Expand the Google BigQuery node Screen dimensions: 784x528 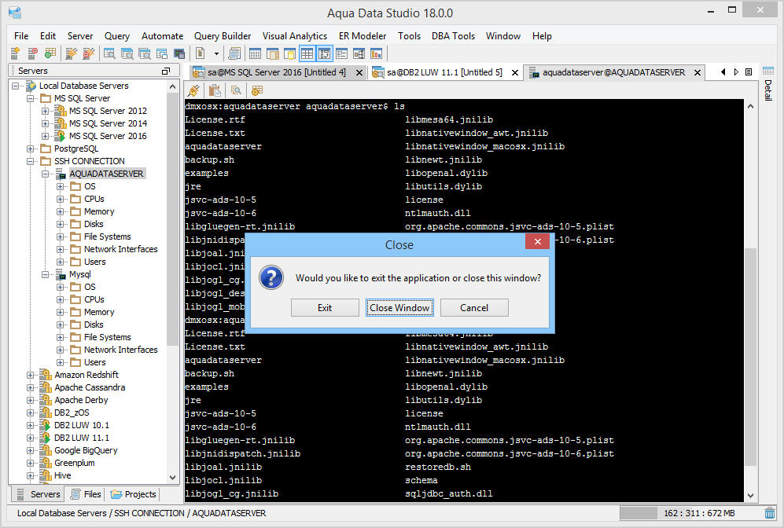pyautogui.click(x=30, y=450)
